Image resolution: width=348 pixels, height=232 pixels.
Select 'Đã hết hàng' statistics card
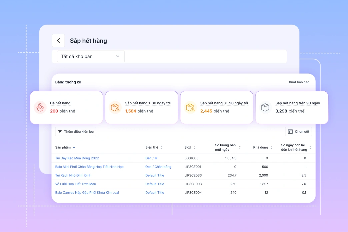(66, 107)
